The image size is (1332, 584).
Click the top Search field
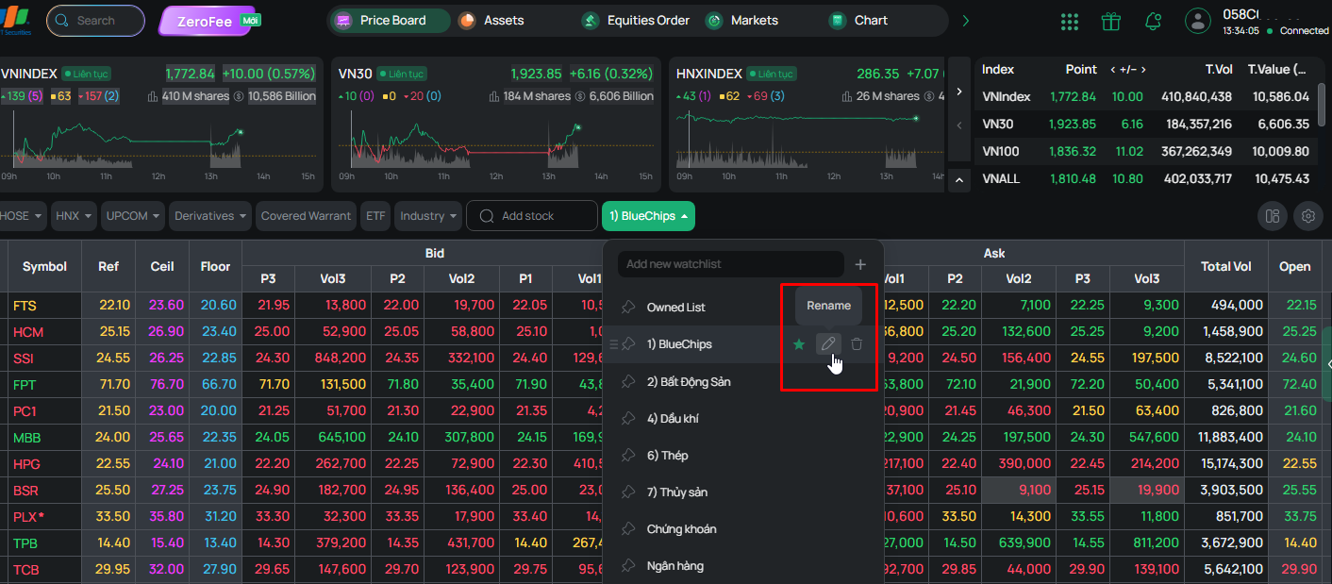tap(96, 21)
